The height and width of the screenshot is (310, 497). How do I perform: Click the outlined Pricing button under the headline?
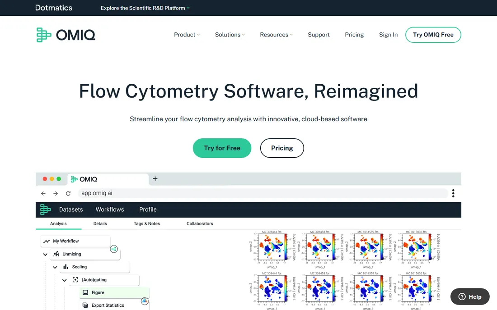coord(282,148)
